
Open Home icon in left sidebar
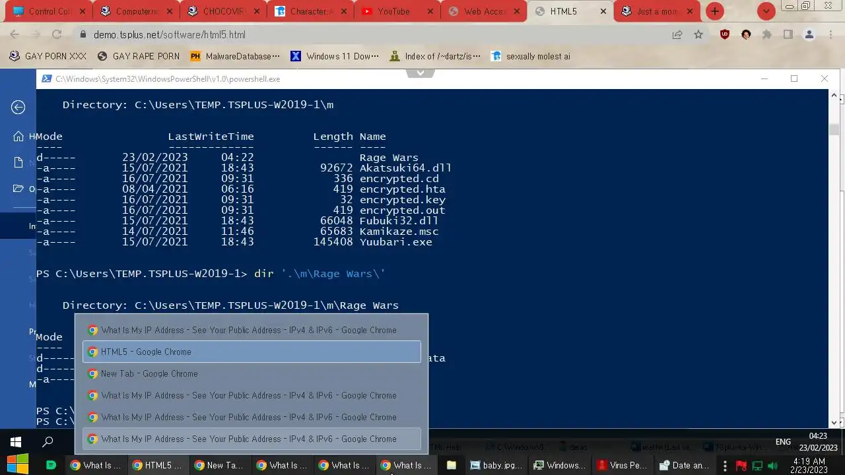point(18,137)
